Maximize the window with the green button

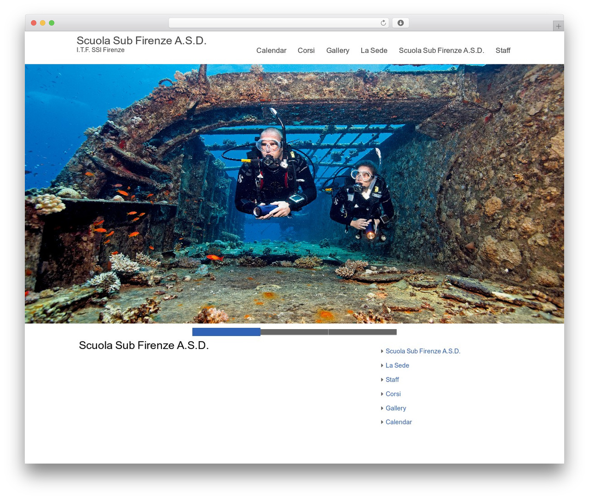point(52,23)
